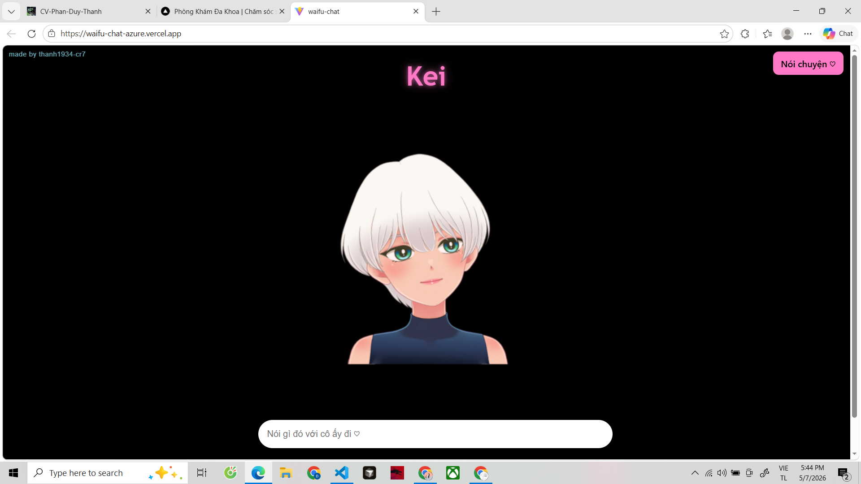Click the Nói chuyện button
This screenshot has width=861, height=484.
click(x=808, y=64)
